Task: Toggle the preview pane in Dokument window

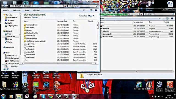Action: (91, 10)
